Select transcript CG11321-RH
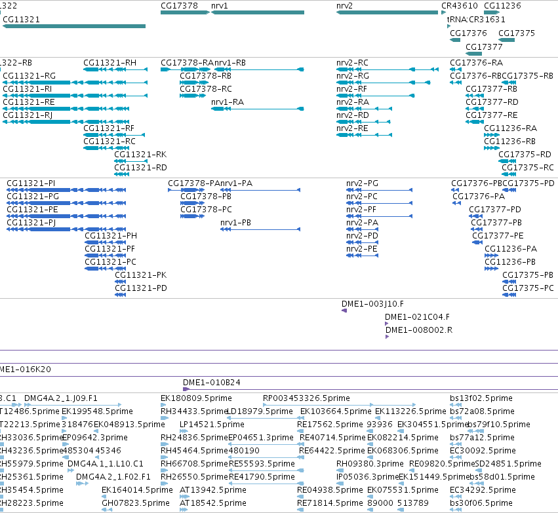This screenshot has height=513, width=558. pos(110,63)
